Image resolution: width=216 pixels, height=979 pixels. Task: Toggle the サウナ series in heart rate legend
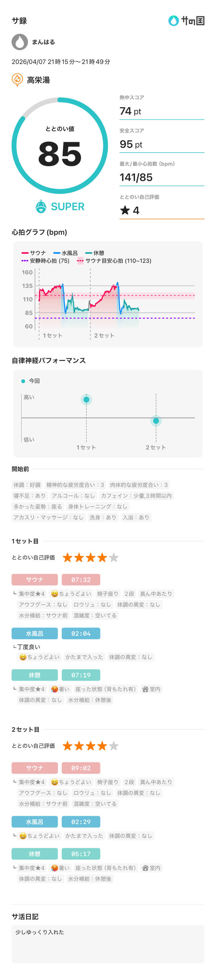point(34,253)
